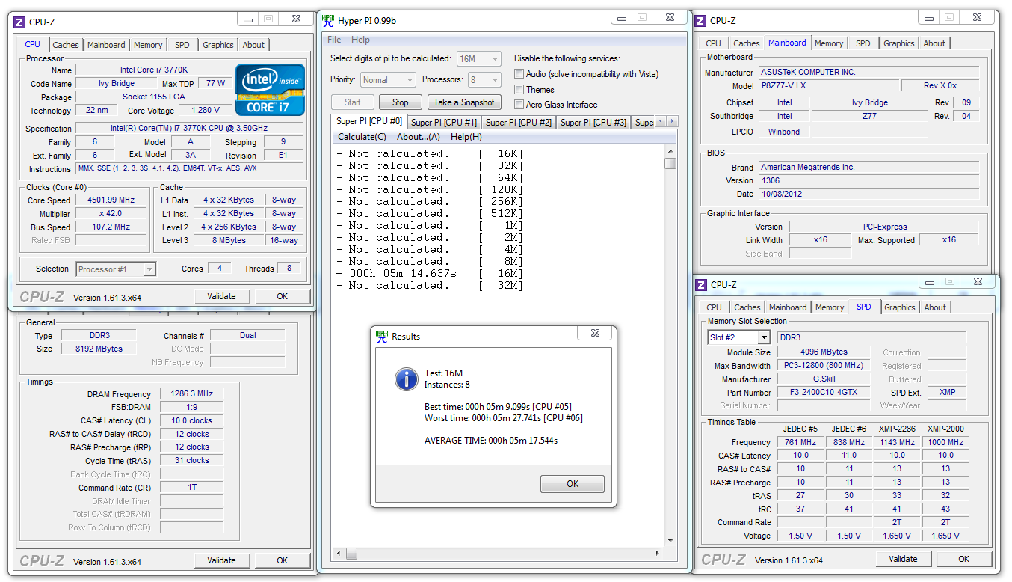1012x582 pixels.
Task: Click the CPU-Z icon in CPU window title
Action: (20, 22)
